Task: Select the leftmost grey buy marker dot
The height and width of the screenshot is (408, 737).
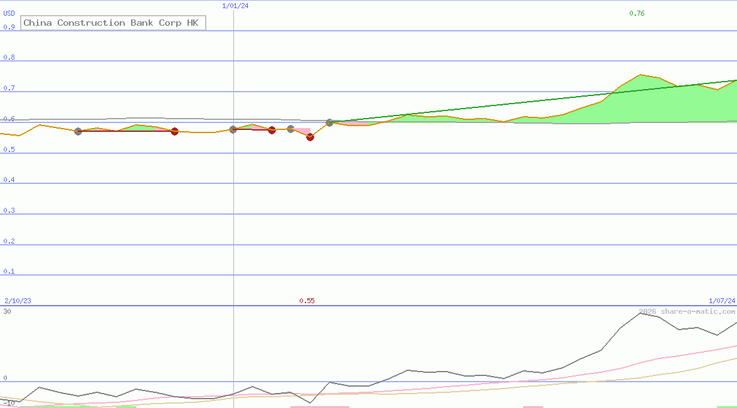Action: (x=78, y=131)
